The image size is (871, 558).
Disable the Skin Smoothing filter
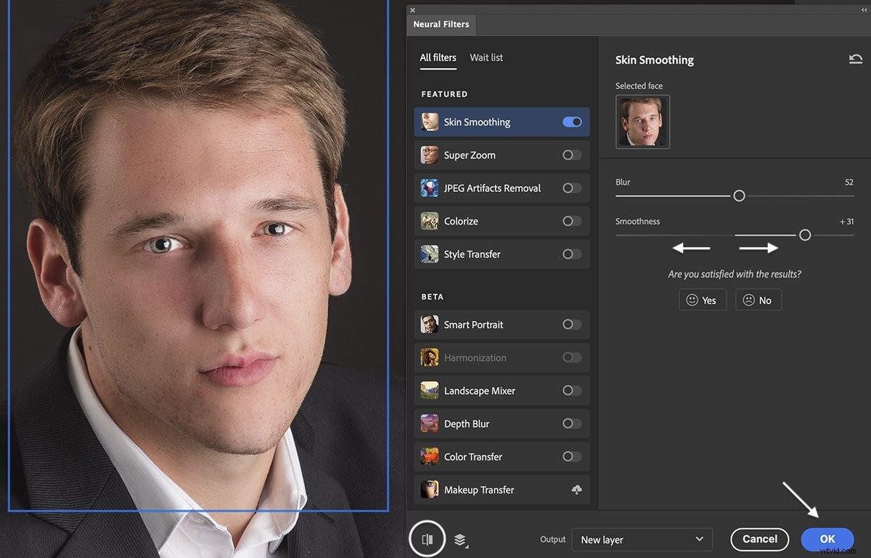571,122
